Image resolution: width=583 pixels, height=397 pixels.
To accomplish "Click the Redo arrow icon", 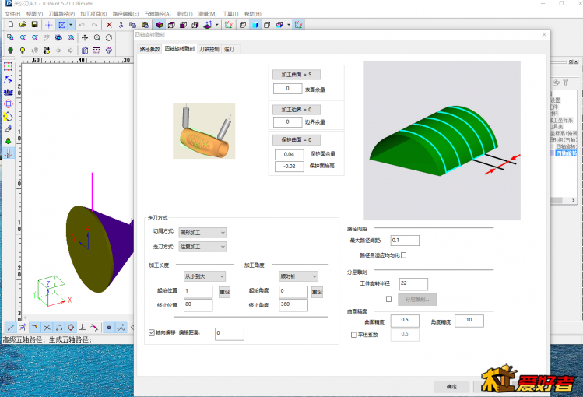I will pyautogui.click(x=95, y=25).
